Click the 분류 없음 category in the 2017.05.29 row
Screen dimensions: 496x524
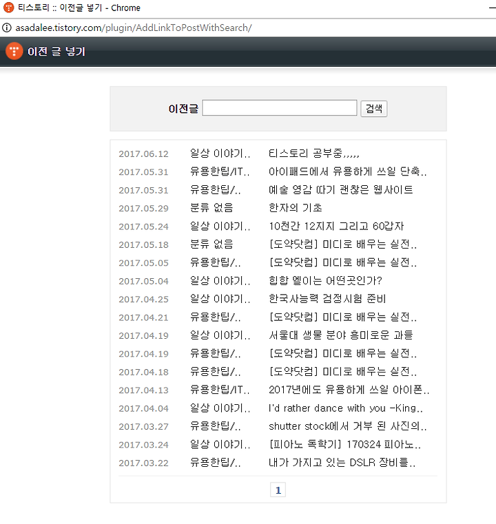pos(211,208)
